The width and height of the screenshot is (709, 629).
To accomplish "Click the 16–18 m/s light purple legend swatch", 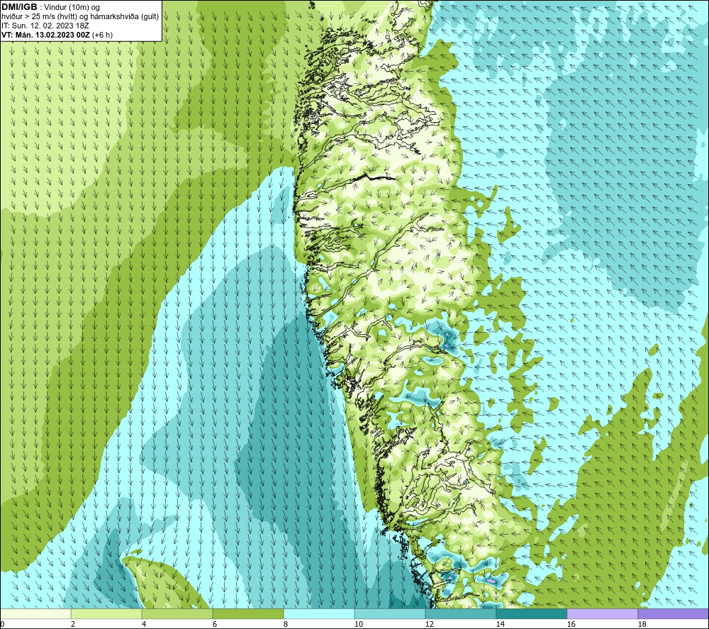I will pos(602,613).
